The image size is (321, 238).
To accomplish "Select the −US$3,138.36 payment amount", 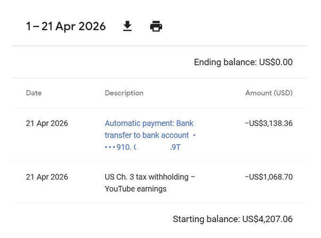I will (x=269, y=123).
